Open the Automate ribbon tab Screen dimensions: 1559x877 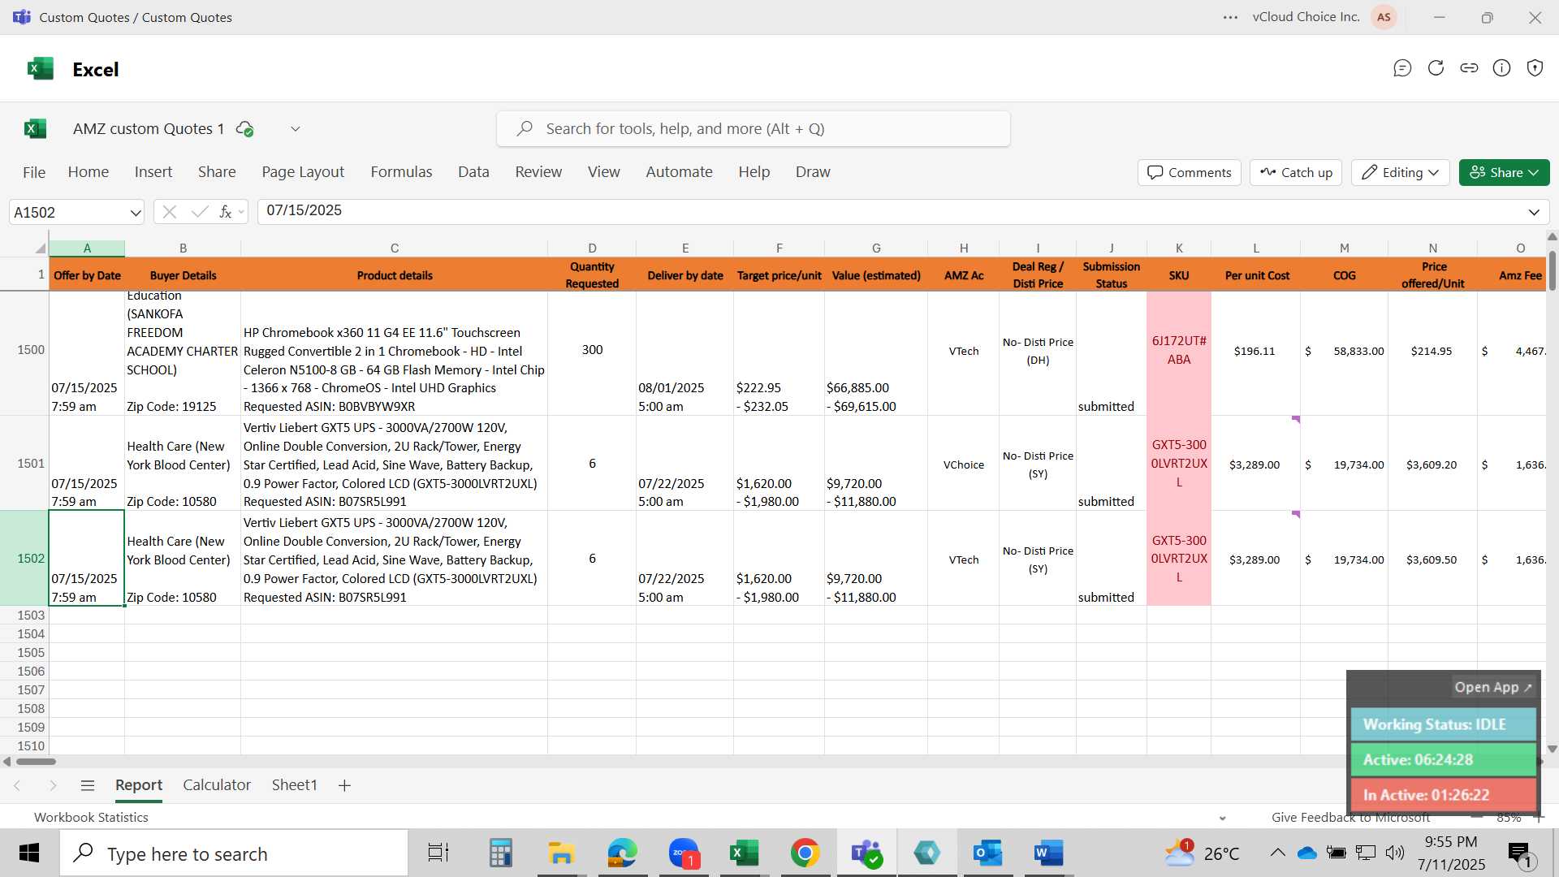tap(679, 172)
